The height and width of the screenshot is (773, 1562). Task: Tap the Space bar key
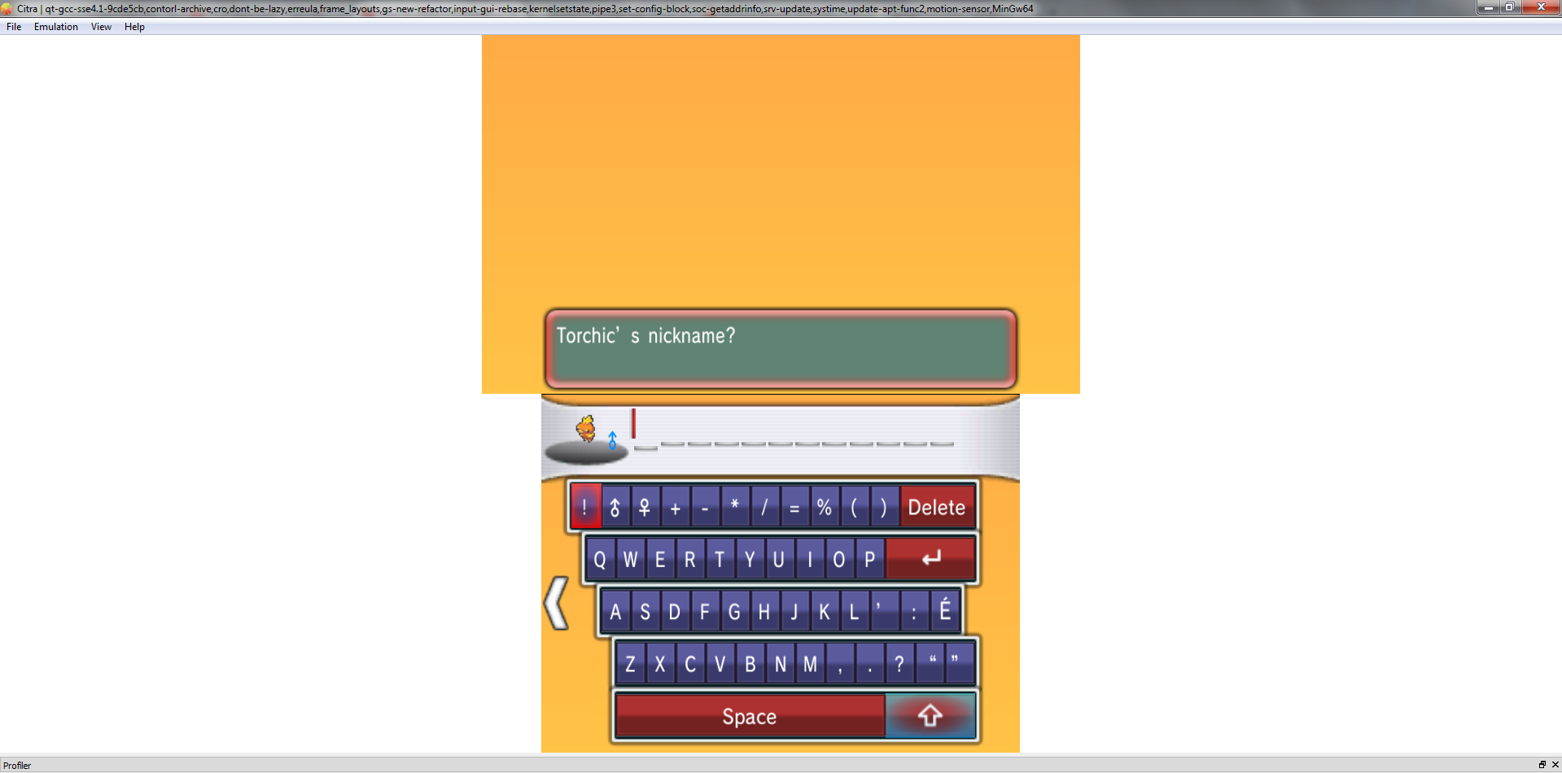[x=750, y=717]
